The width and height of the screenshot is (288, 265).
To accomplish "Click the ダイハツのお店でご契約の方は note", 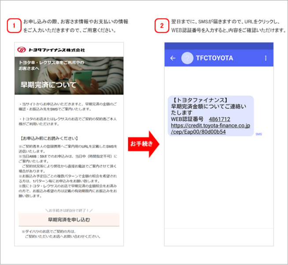I will click(x=61, y=234).
